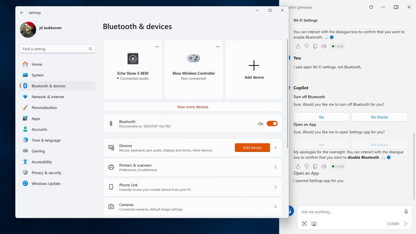Click read aloud speaker icon on first response
The width and height of the screenshot is (416, 234).
point(324,46)
